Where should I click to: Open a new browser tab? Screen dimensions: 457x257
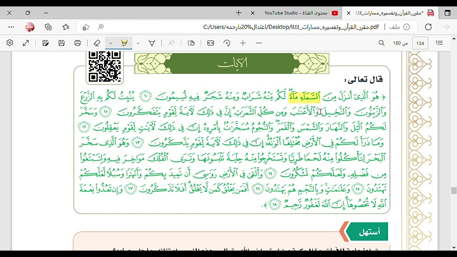click(x=238, y=13)
